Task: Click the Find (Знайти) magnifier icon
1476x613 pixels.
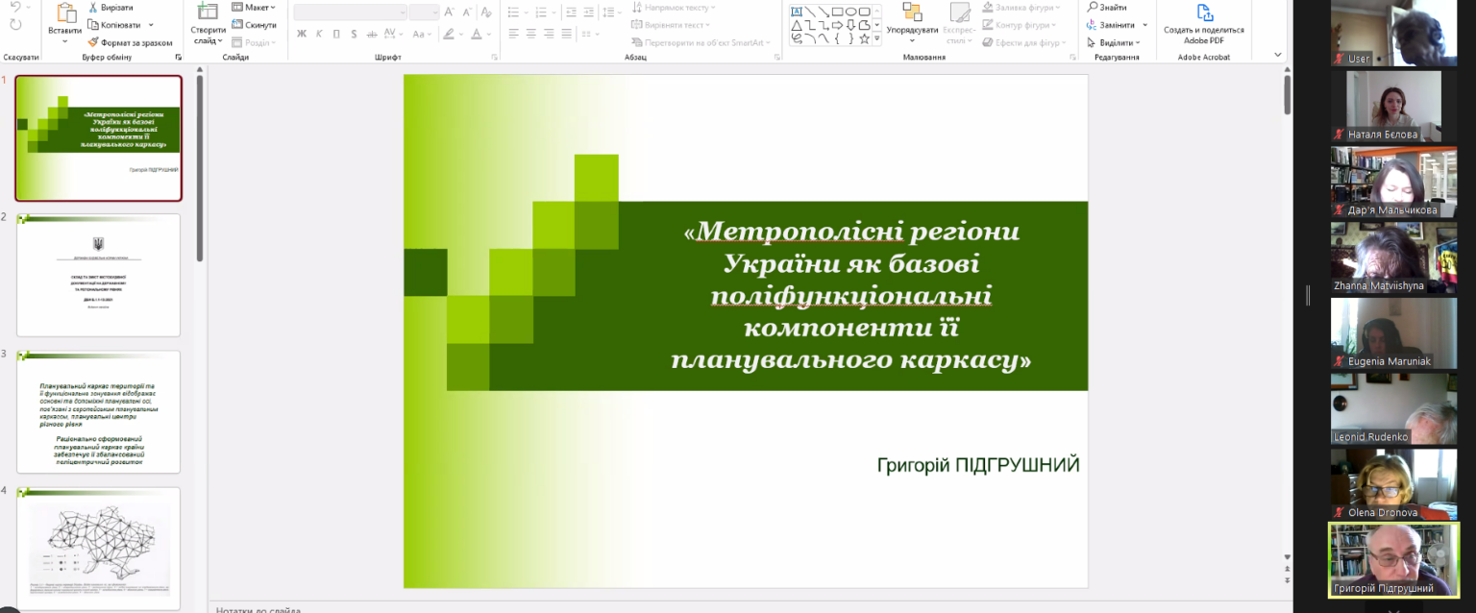Action: pyautogui.click(x=1093, y=7)
